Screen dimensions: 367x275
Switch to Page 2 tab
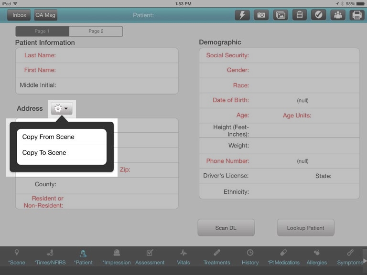(96, 31)
